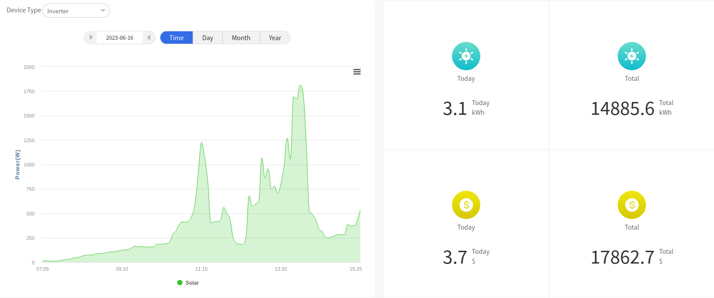The height and width of the screenshot is (298, 714).
Task: Click the Solar legend label
Action: coord(192,283)
